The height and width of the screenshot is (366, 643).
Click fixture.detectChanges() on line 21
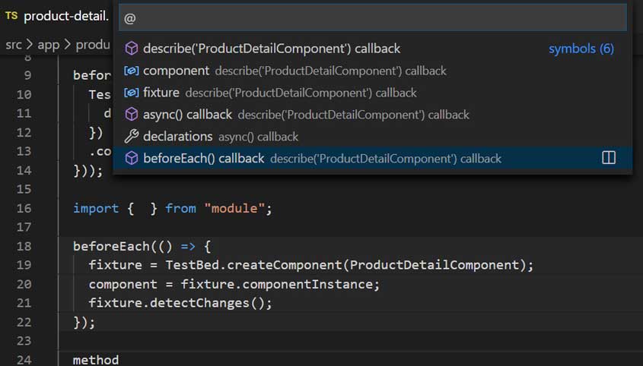[177, 303]
